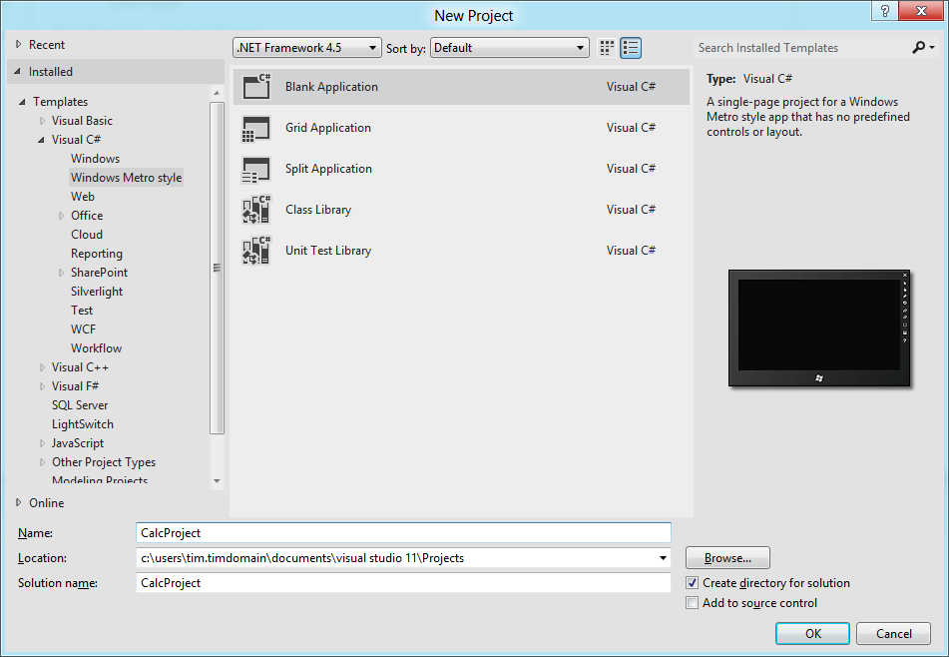Expand the Visual C++ node arrow
This screenshot has width=949, height=657.
click(42, 367)
